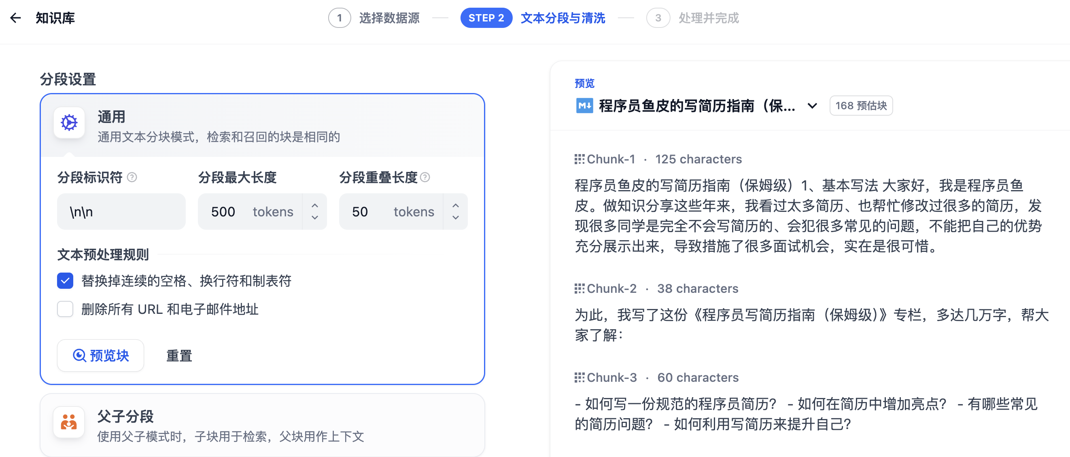Click the back arrow next to 知识库
Viewport: 1070px width, 457px height.
(x=15, y=18)
